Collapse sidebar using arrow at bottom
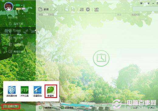Viewport: 158px width, 111px height. click(30, 106)
